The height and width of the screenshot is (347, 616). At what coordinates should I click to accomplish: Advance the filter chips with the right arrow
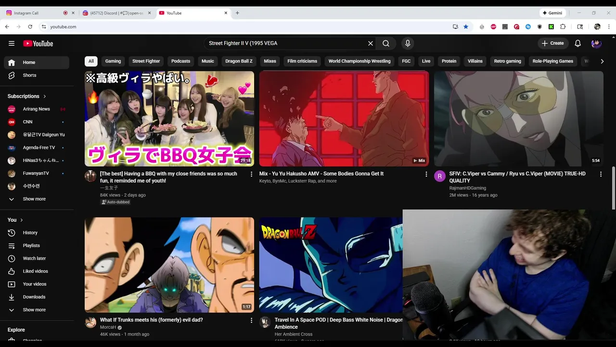[x=602, y=61]
